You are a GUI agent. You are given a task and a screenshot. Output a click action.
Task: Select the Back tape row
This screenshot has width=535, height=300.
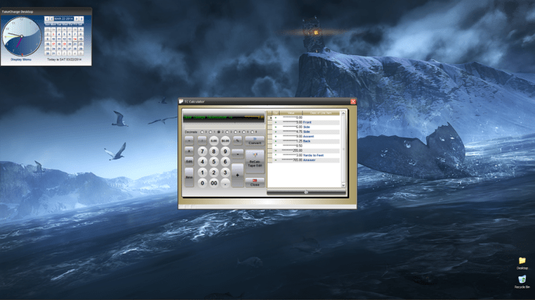tap(303, 141)
